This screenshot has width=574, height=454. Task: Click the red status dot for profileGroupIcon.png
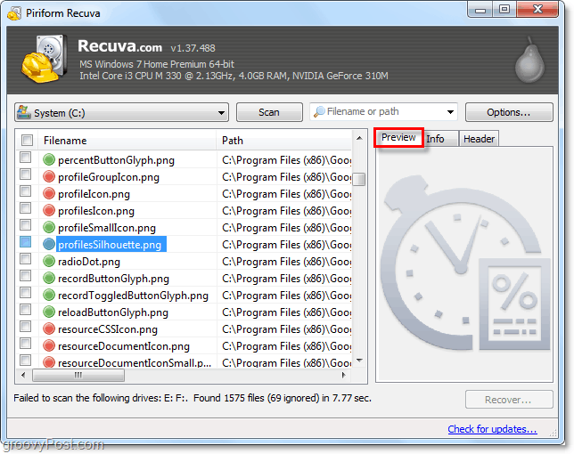(x=49, y=176)
